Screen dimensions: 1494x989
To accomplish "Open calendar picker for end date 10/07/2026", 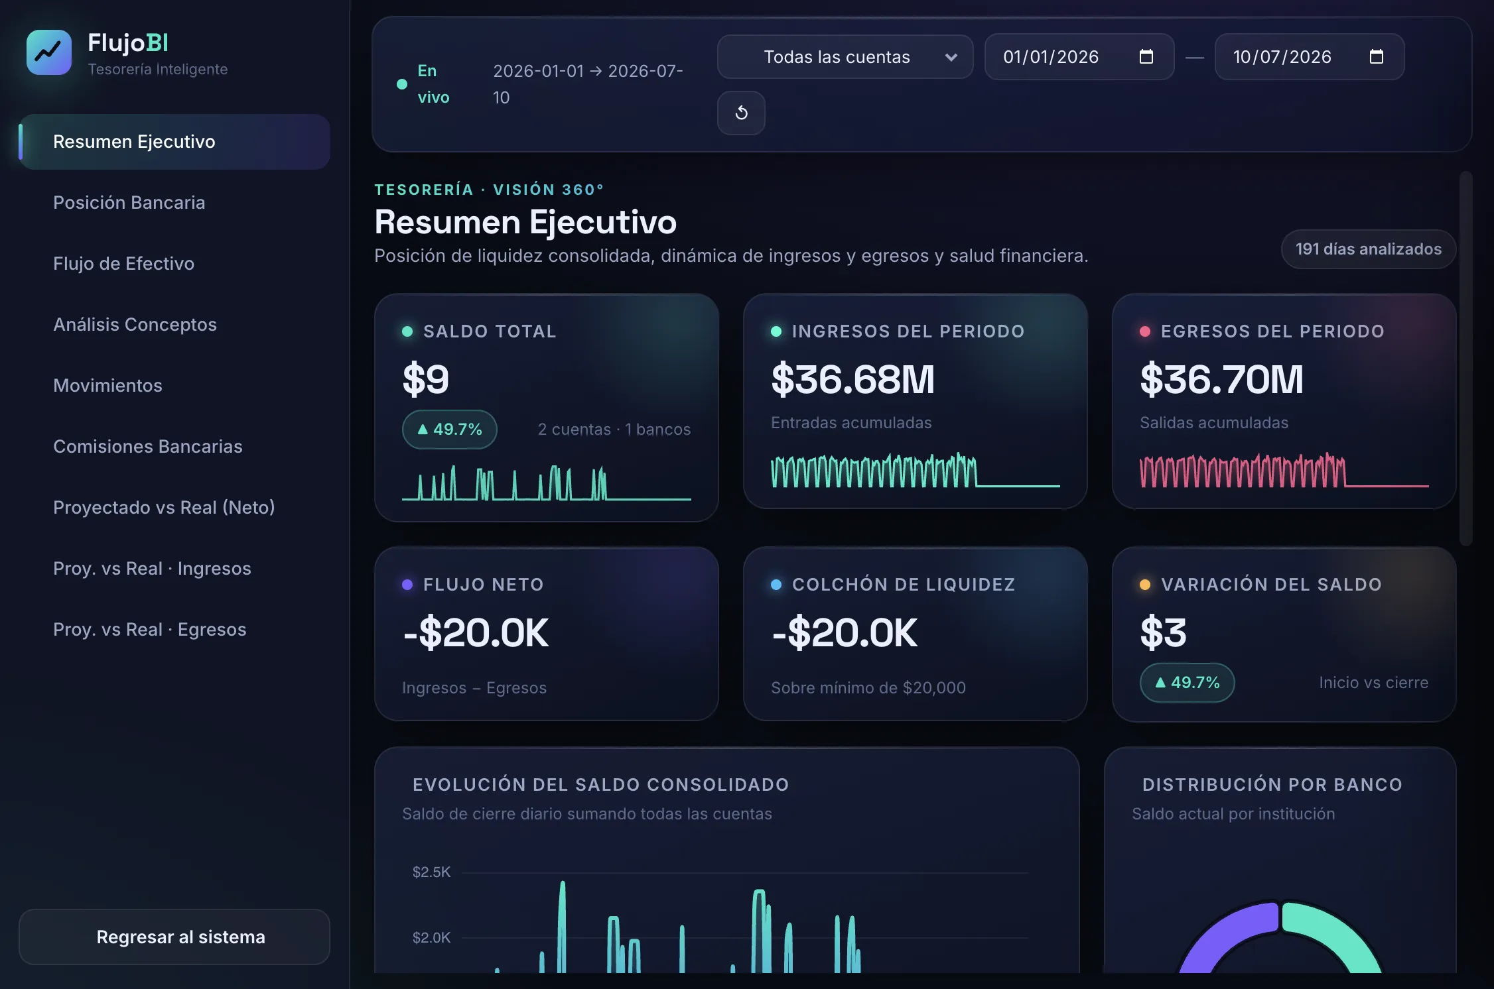I will coord(1377,57).
